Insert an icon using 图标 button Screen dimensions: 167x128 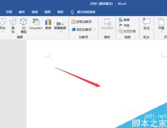coord(13,25)
